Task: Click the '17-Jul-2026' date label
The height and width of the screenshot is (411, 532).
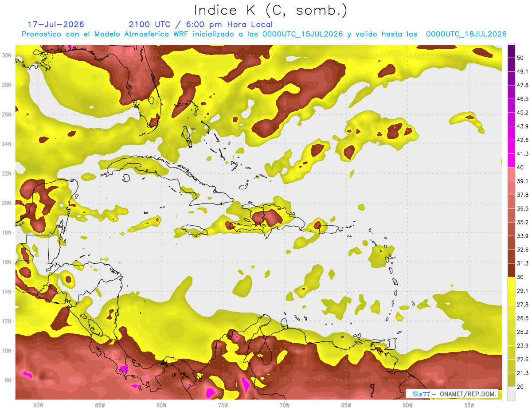Action: click(56, 24)
